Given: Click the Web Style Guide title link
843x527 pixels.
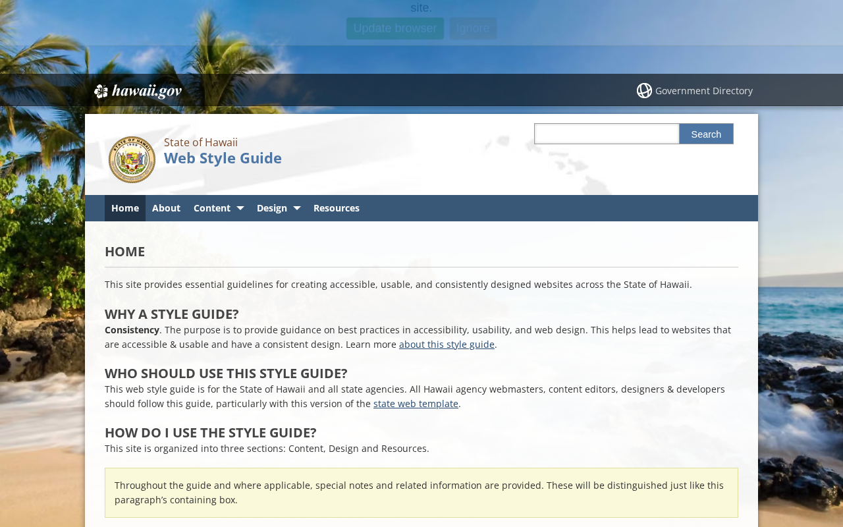Looking at the screenshot, I should click(x=223, y=158).
